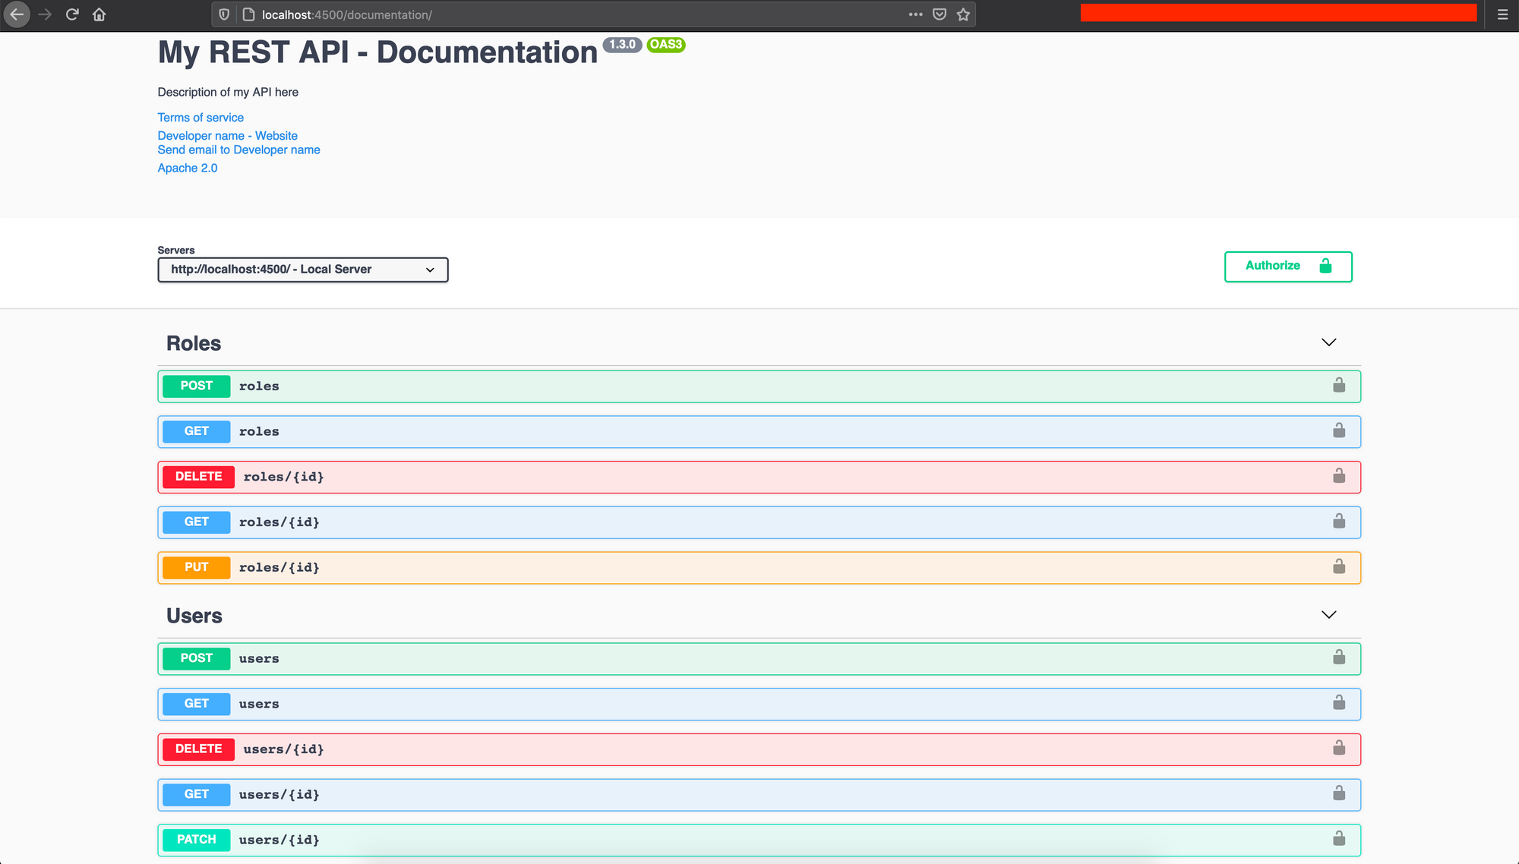Click the Authorize button
The width and height of the screenshot is (1519, 864).
[1287, 266]
